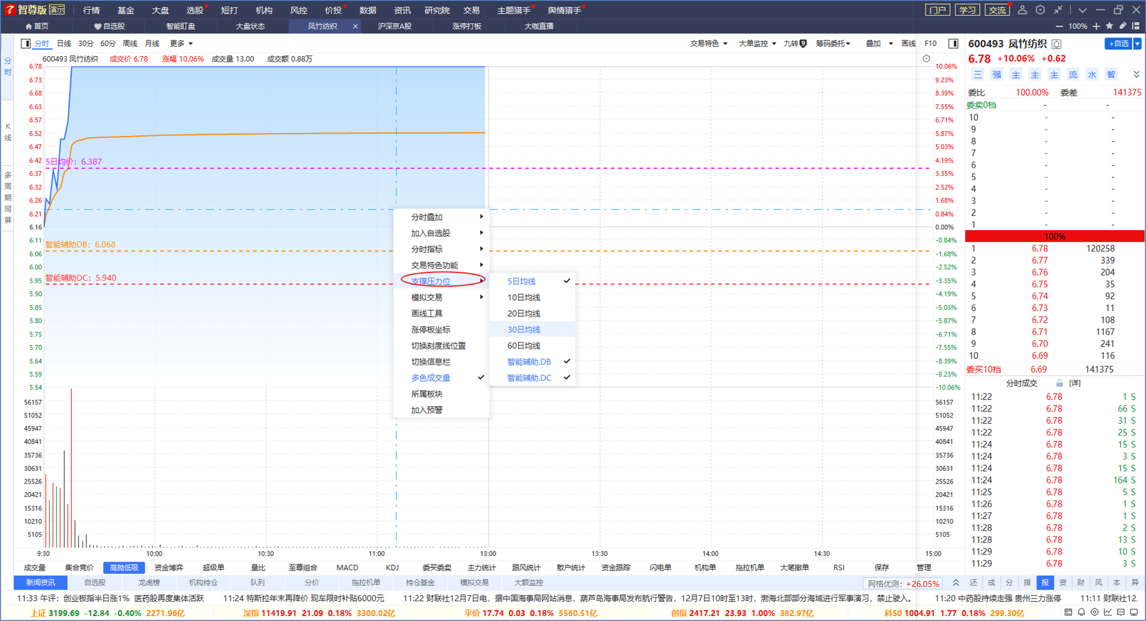Screen dimensions: 1146x621
Task: Expand the double up-chevron by 网格优测
Action: pos(956,583)
